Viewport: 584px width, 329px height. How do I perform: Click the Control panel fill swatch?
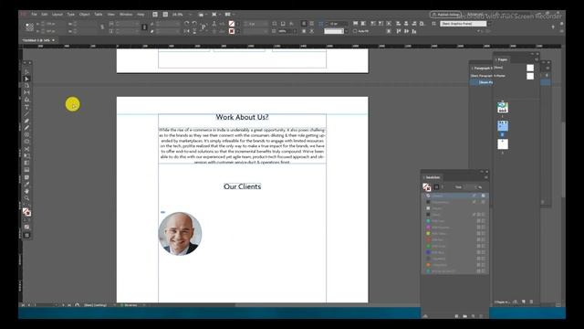click(x=232, y=23)
